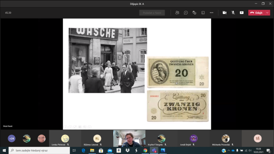Screen dimensions: 274x154
Task: Open battery status in the tray
Action: [242, 151]
